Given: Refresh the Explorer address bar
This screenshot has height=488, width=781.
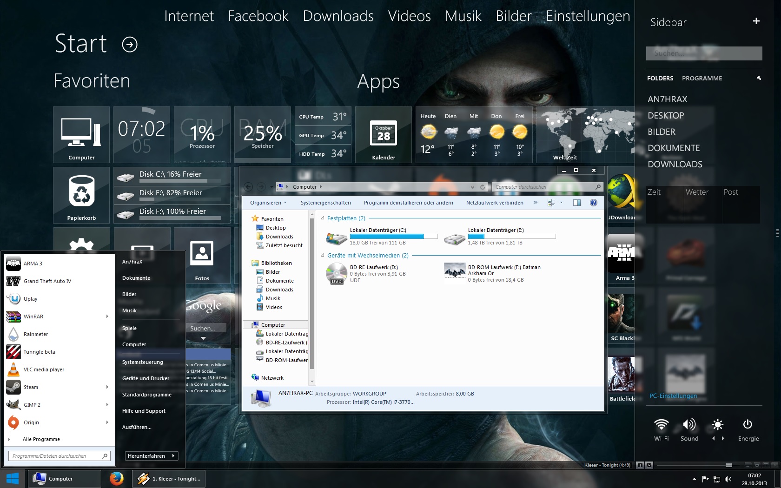Looking at the screenshot, I should pyautogui.click(x=483, y=187).
